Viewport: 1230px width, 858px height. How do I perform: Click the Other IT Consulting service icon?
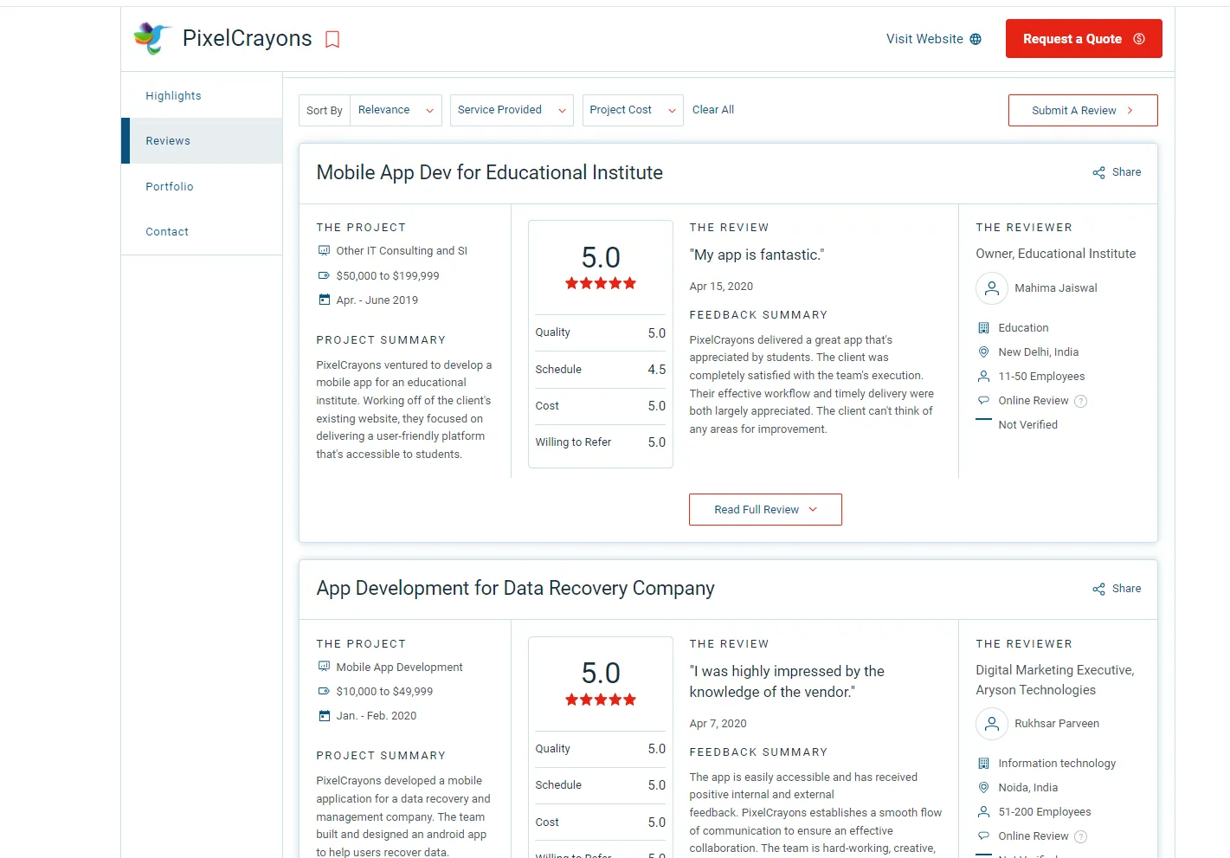[324, 251]
